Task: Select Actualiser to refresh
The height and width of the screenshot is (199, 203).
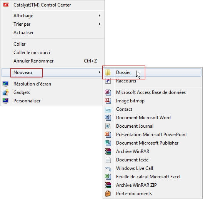Action: tap(52, 33)
